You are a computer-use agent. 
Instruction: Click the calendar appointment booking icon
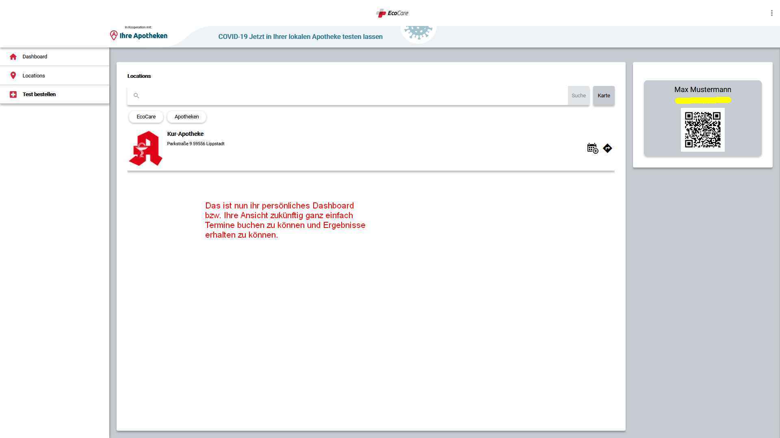click(592, 148)
